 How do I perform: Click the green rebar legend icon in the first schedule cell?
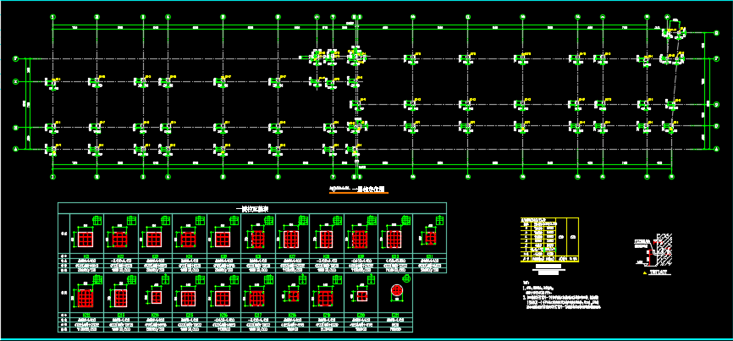[x=97, y=220]
